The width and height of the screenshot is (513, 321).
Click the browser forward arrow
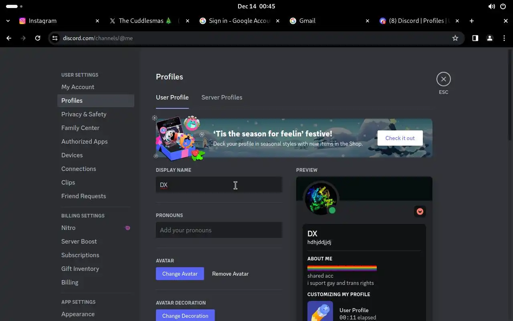(23, 38)
